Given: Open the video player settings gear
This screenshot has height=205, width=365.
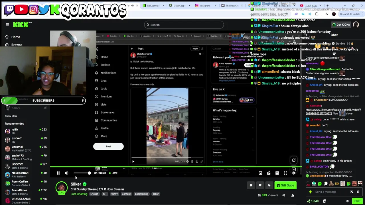Looking at the screenshot, I should tap(294, 173).
